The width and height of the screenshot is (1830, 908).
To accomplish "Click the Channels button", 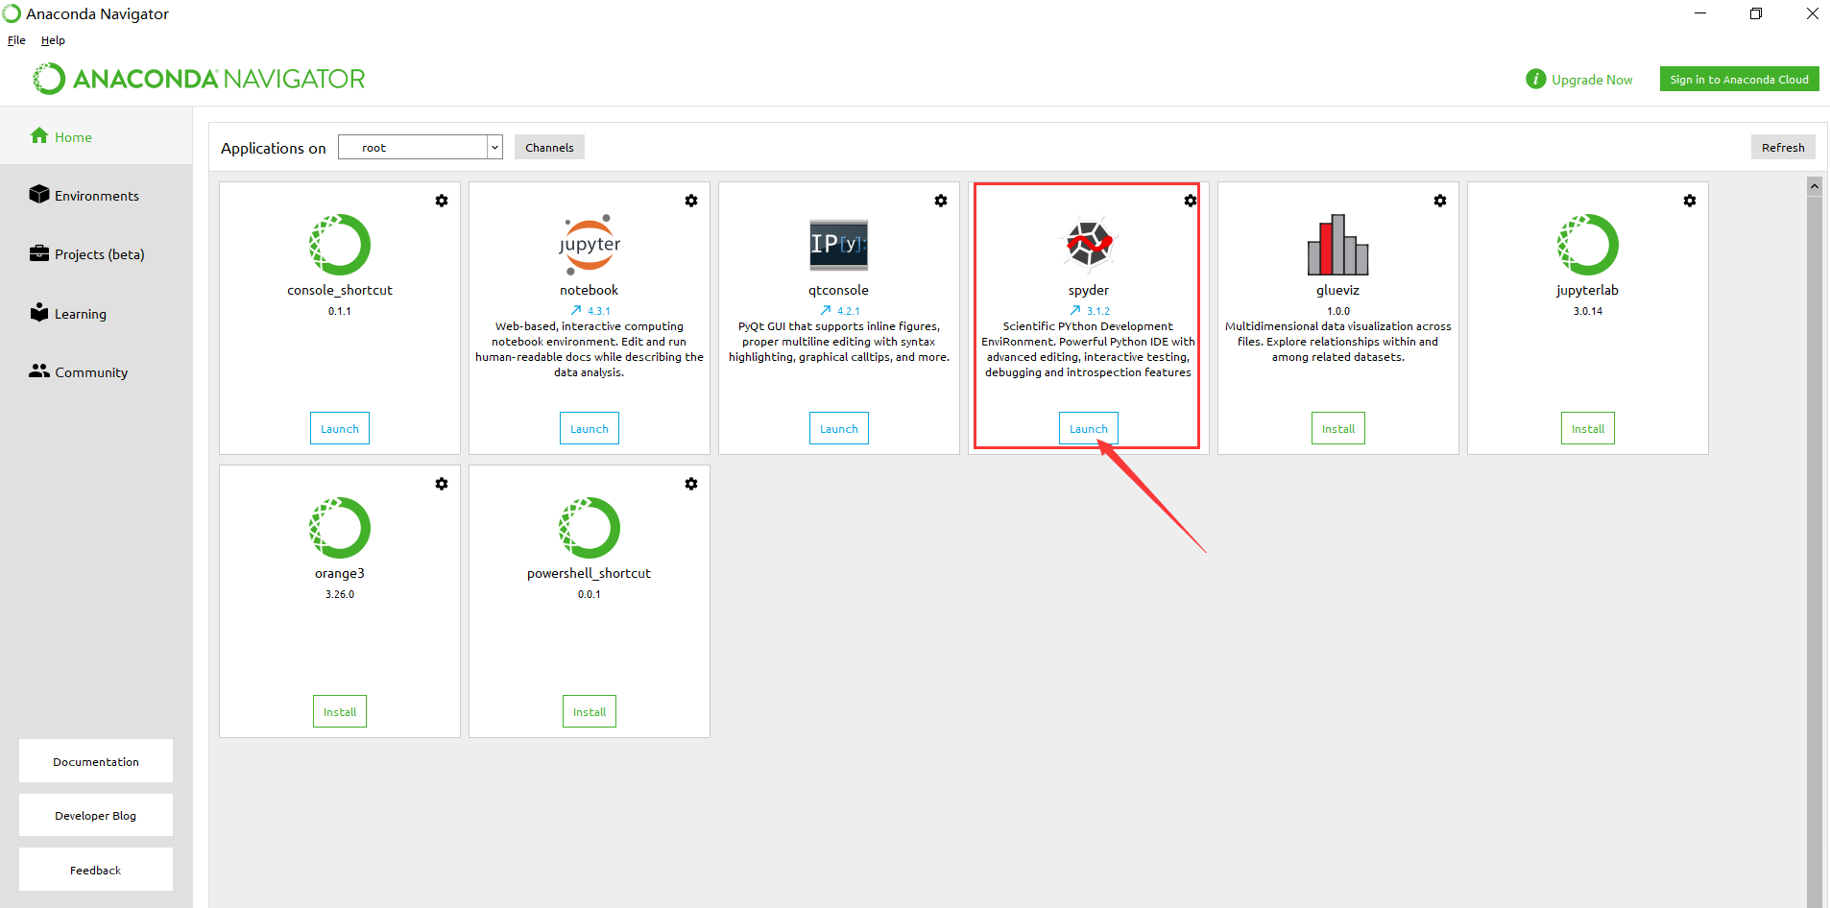I will coord(549,147).
